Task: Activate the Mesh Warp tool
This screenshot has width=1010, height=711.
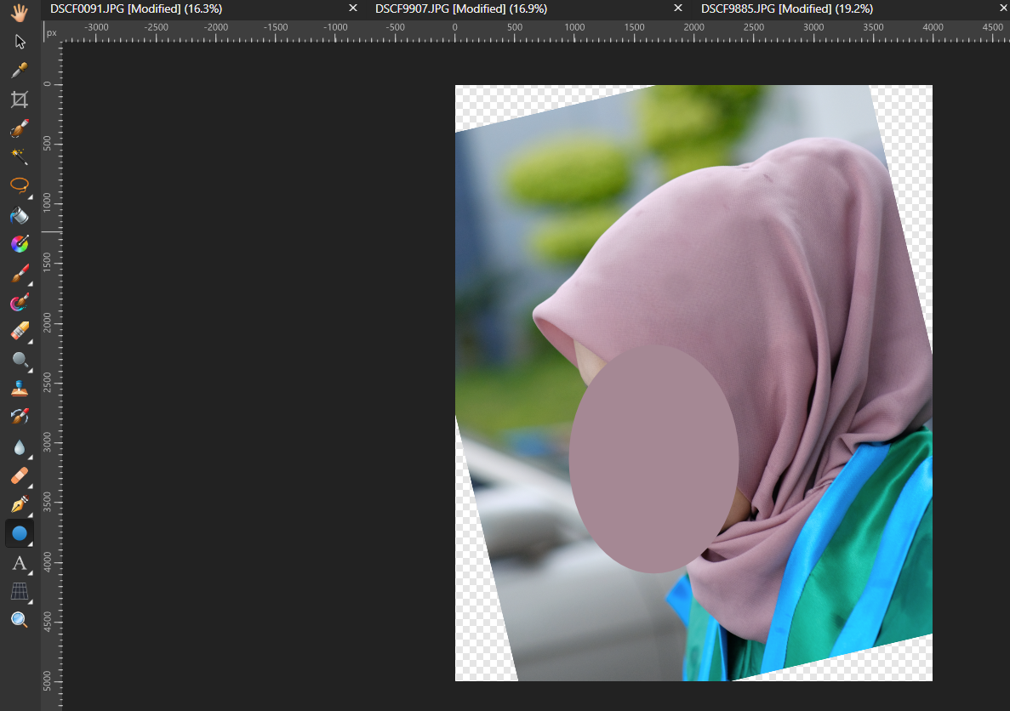Action: click(x=20, y=591)
